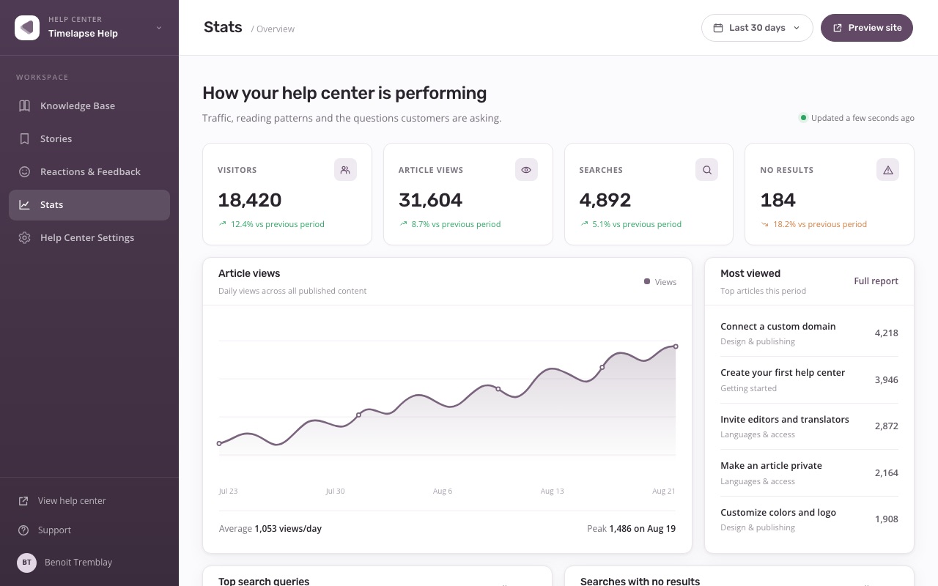Image resolution: width=938 pixels, height=586 pixels.
Task: Click the Knowledge Base book icon
Action: 24,105
